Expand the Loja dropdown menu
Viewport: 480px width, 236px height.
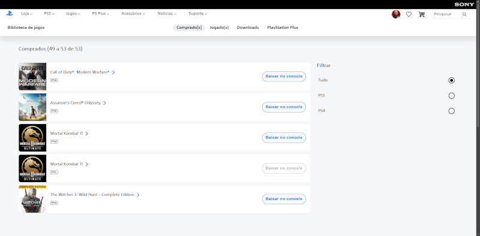(26, 14)
